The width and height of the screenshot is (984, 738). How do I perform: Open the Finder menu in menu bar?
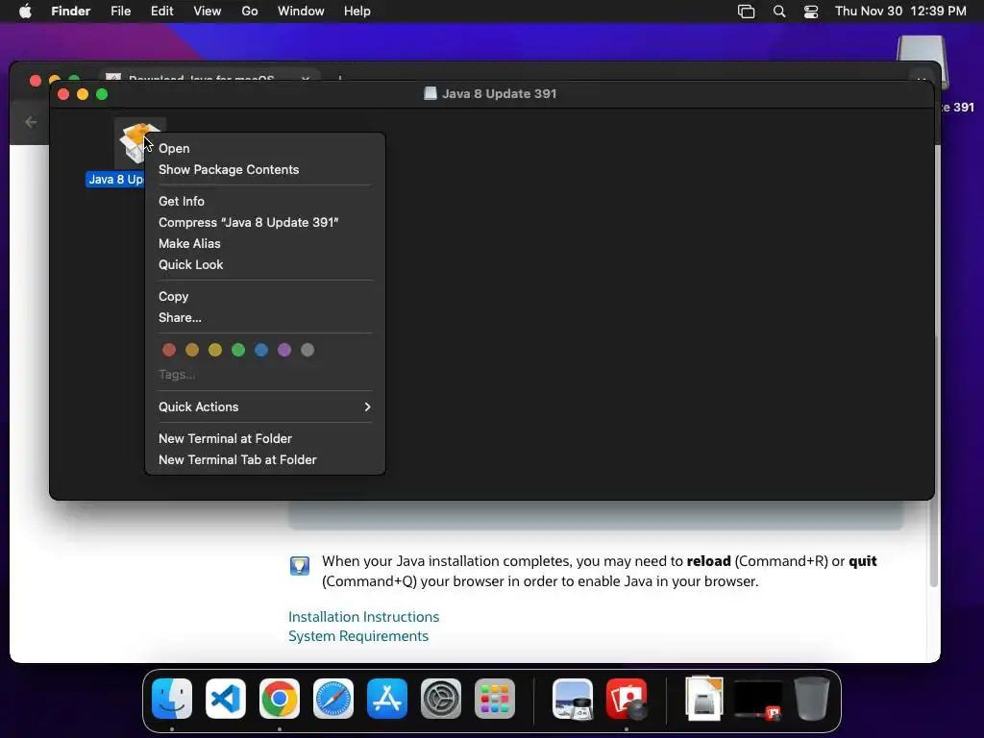70,12
